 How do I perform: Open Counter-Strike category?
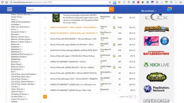[17, 97]
